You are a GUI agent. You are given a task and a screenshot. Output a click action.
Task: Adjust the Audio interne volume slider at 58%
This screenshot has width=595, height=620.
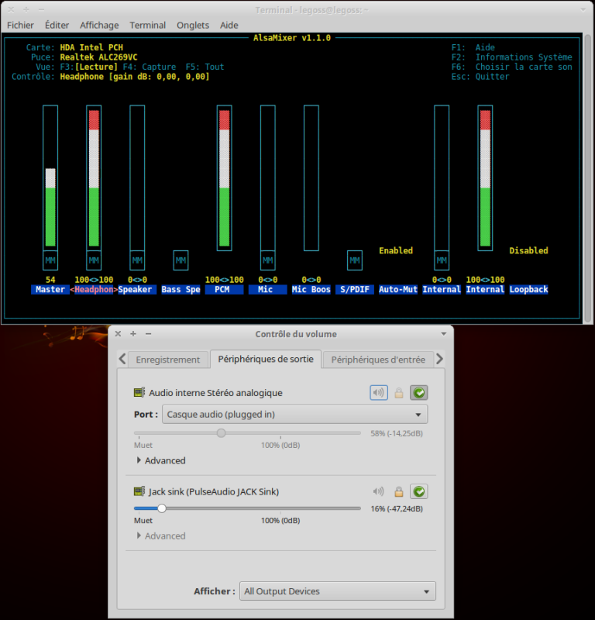coord(222,433)
